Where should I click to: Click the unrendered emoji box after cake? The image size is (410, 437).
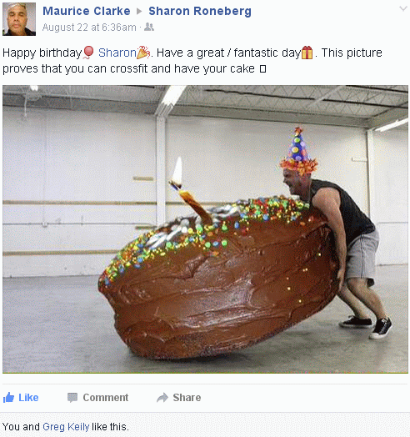pos(263,69)
